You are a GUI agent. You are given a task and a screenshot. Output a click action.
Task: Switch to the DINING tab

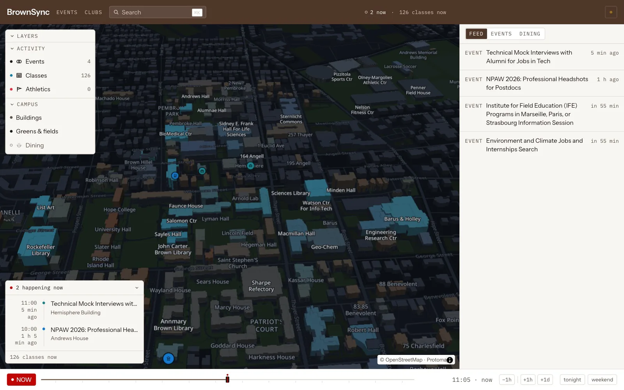[530, 34]
